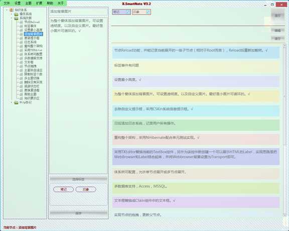Click the 印象 tag pill in tag panel
Viewport: 289px width, 231px height.
[x=86, y=189]
